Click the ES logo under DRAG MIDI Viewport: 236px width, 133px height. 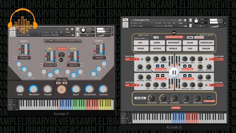pyautogui.click(x=61, y=60)
